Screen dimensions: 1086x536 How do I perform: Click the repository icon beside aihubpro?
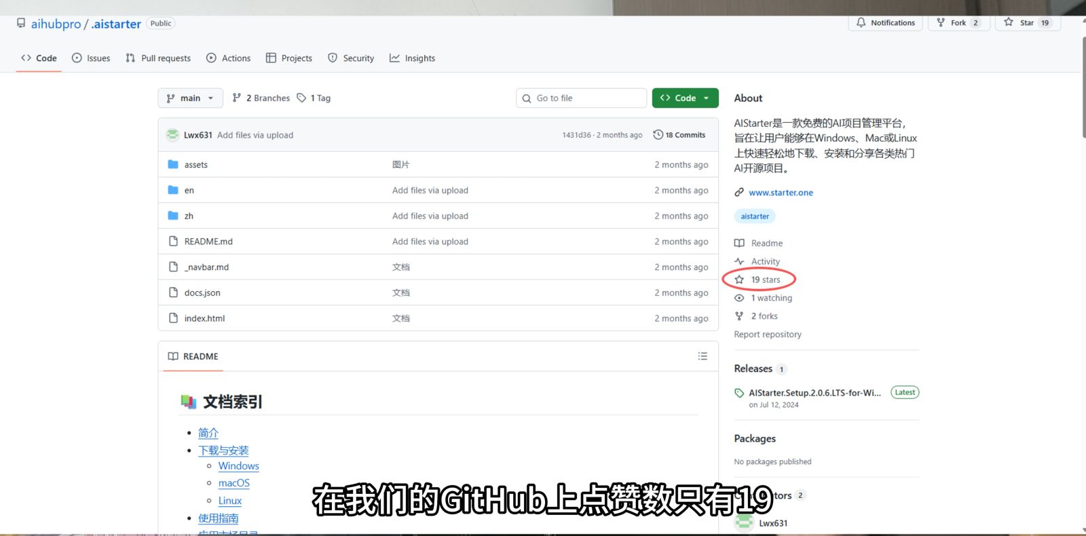[x=21, y=23]
